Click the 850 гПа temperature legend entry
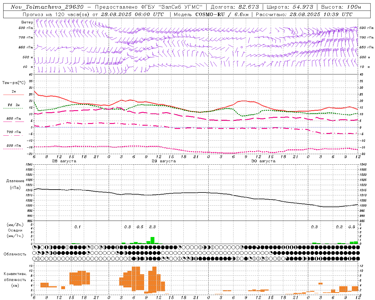 click(13, 120)
